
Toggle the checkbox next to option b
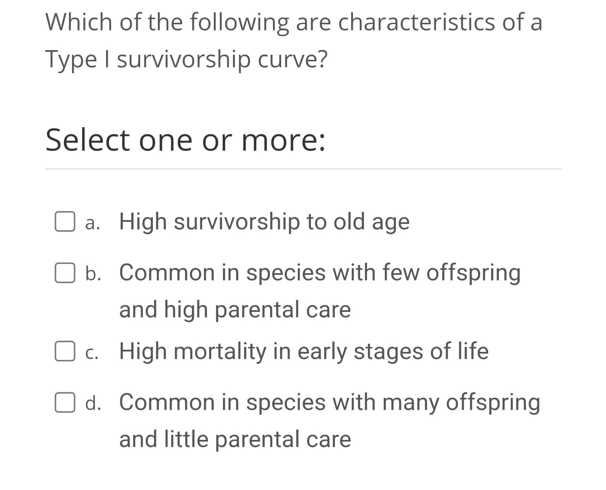[65, 273]
